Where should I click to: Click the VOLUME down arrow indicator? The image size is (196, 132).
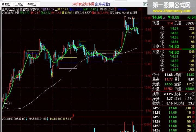click(27, 119)
